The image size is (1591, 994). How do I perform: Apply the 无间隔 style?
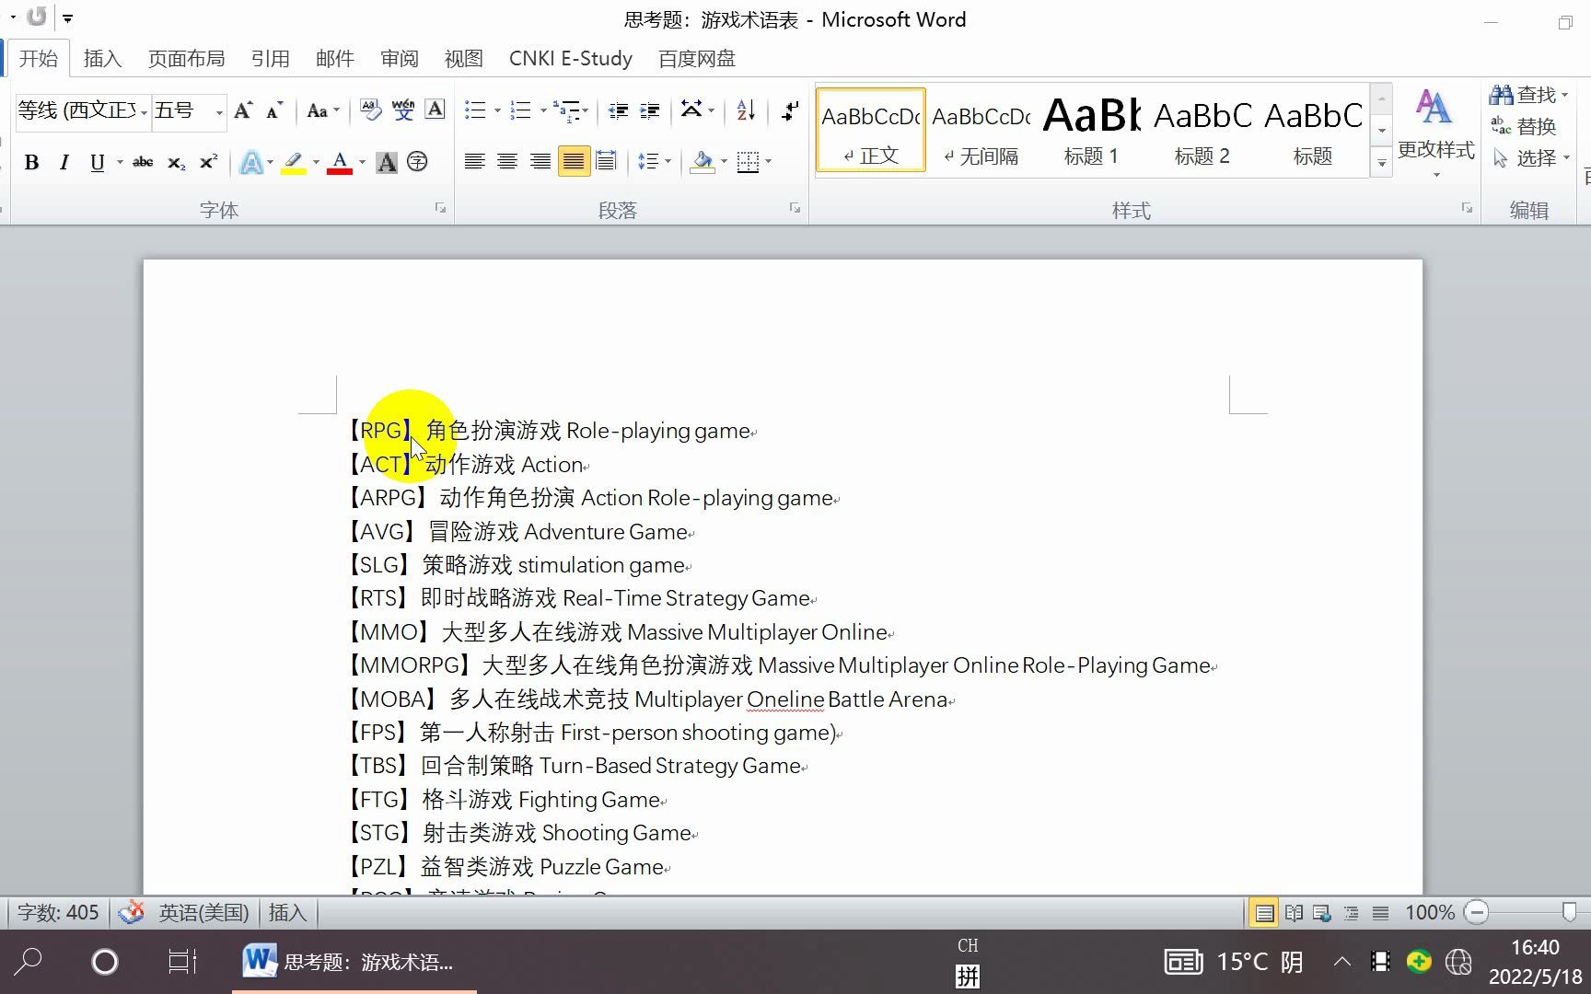tap(981, 130)
